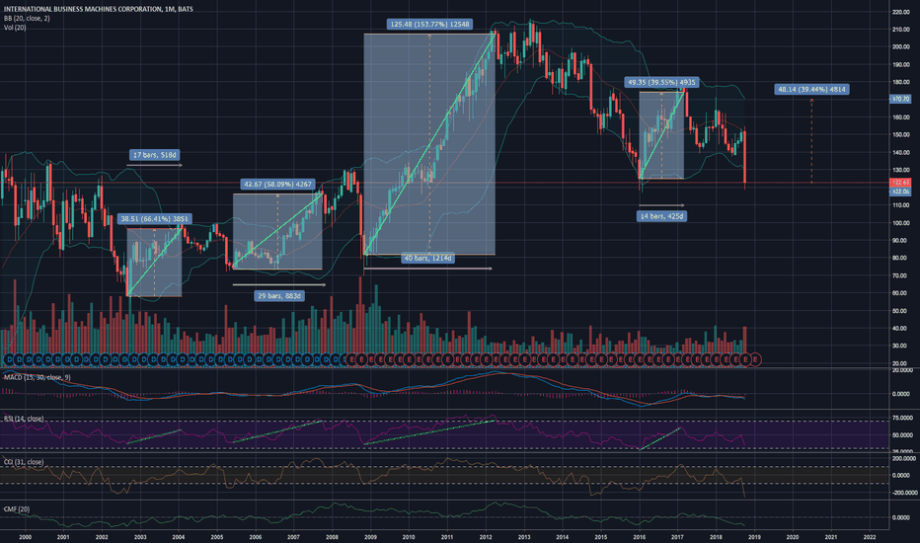Click the blue 170.70 price axis label
Image resolution: width=920 pixels, height=543 pixels.
tap(900, 99)
